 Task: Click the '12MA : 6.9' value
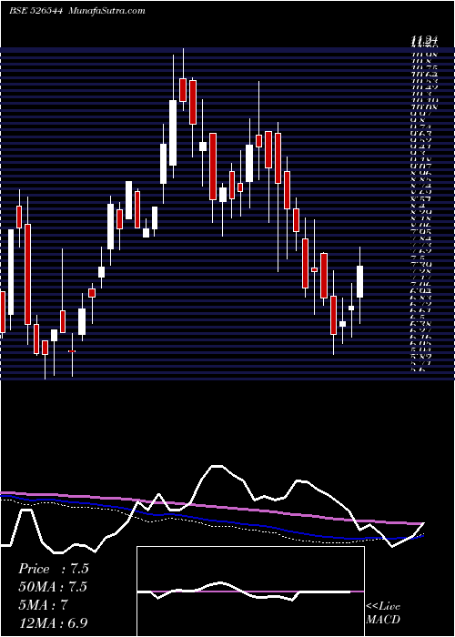(x=53, y=623)
